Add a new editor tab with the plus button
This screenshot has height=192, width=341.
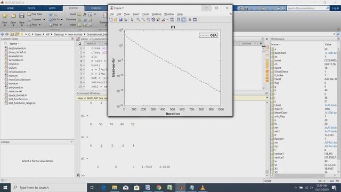click(261, 43)
